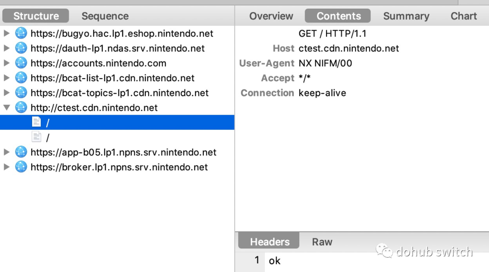This screenshot has width=489, height=272.
Task: Select the Headers response tab
Action: [x=269, y=241]
